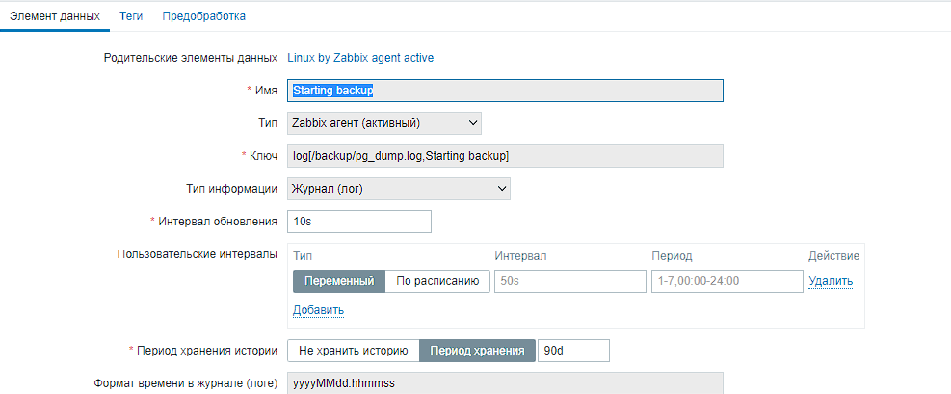
Task: Choose the Период хранения option
Action: click(x=478, y=351)
